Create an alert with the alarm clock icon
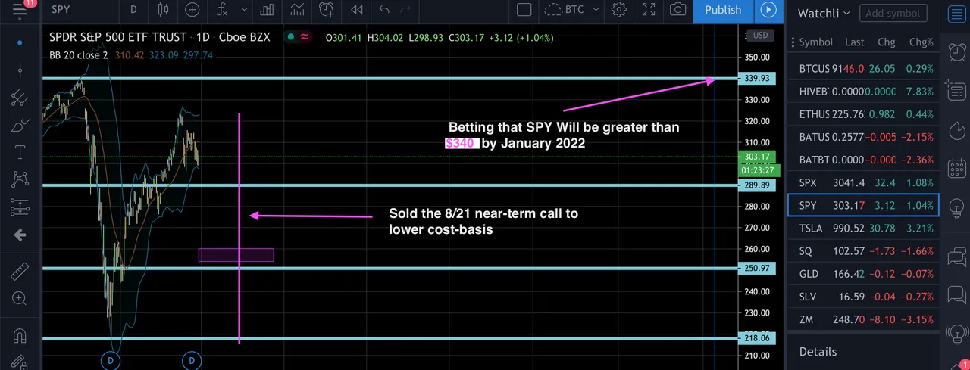The width and height of the screenshot is (970, 370). tap(327, 10)
